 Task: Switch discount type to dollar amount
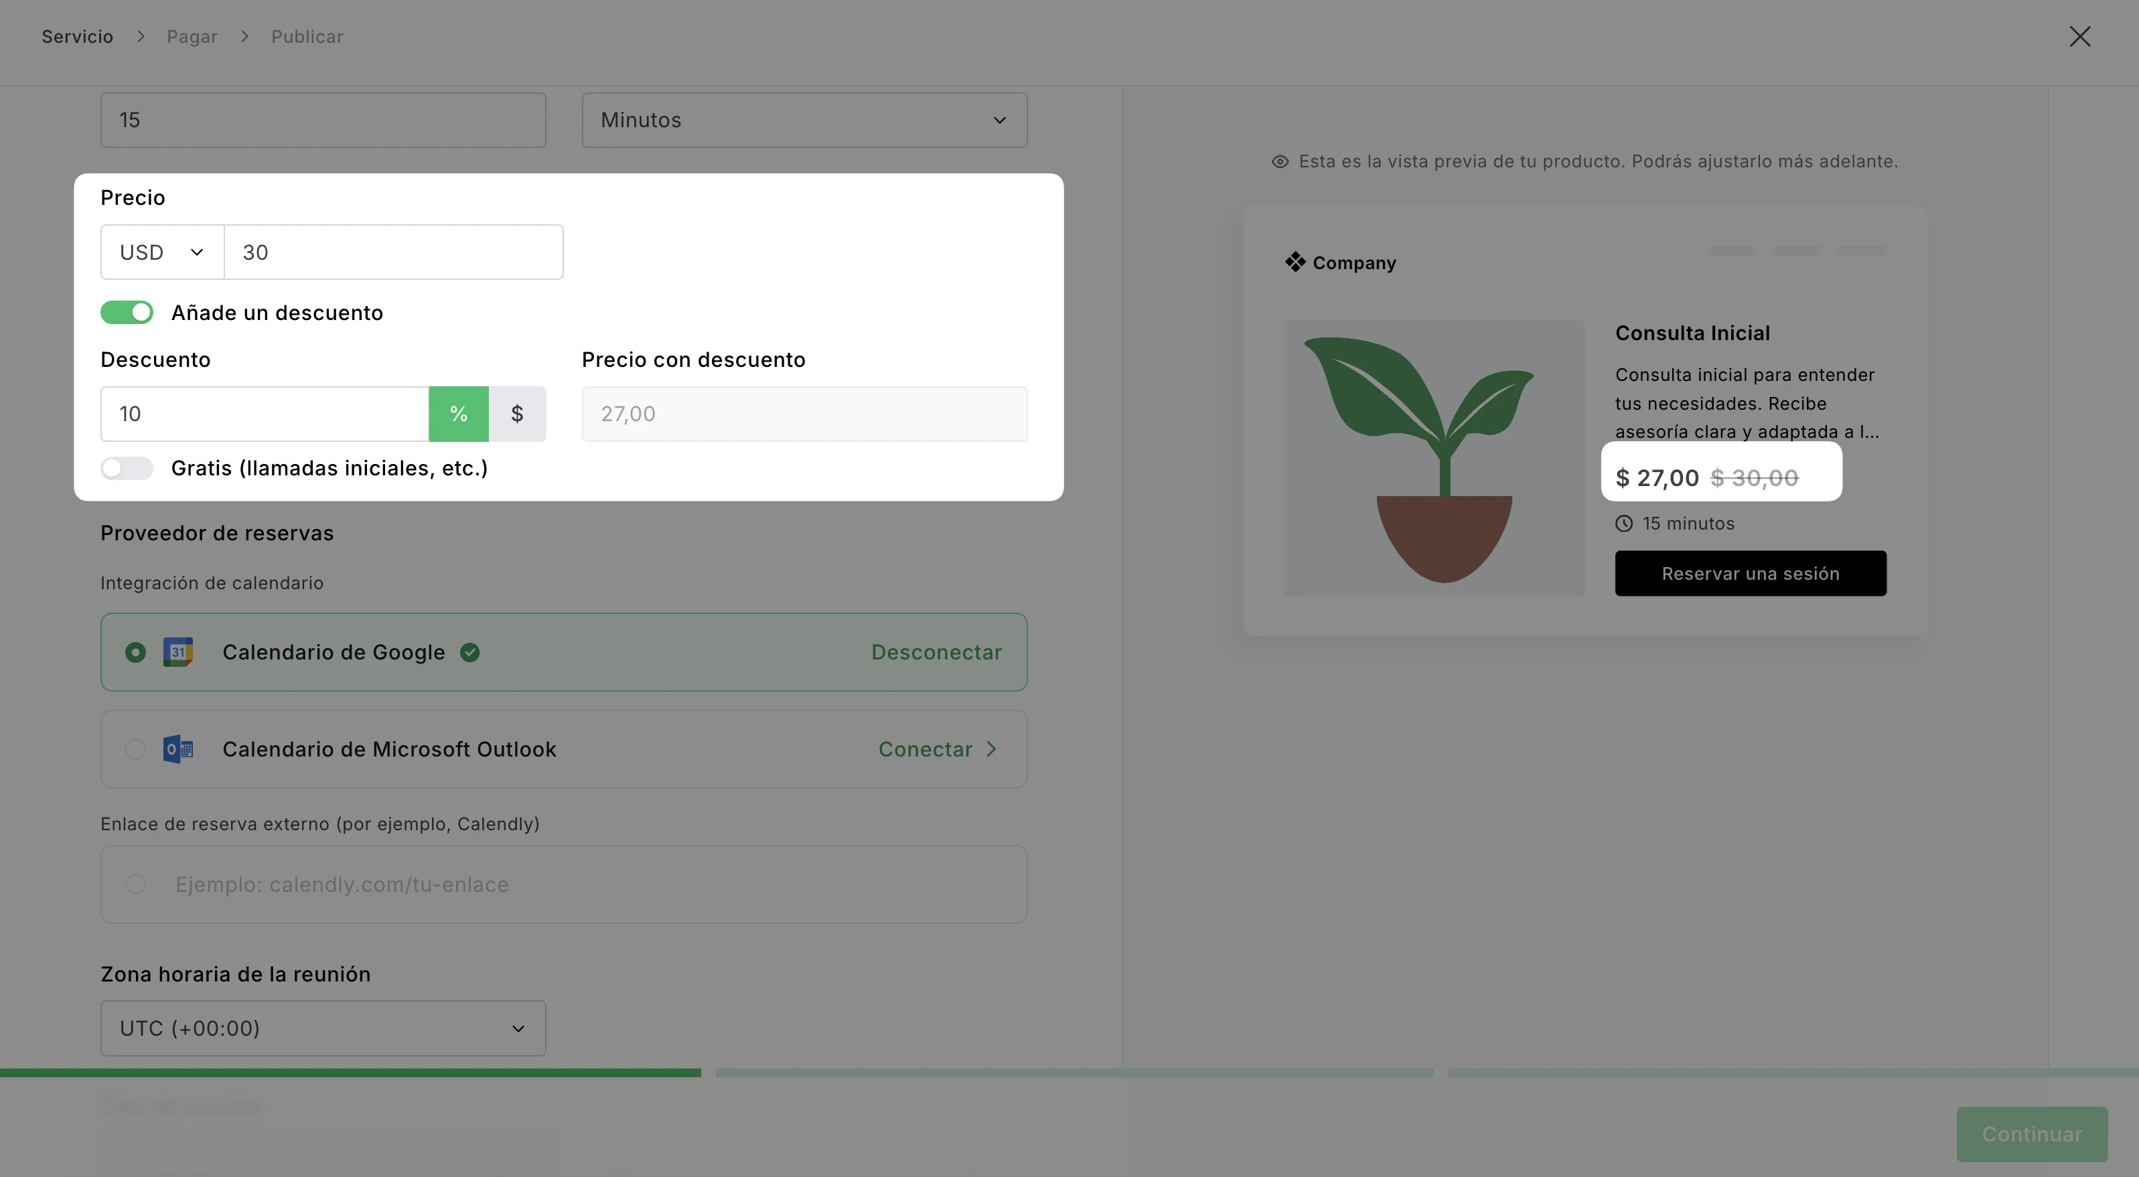tap(517, 414)
